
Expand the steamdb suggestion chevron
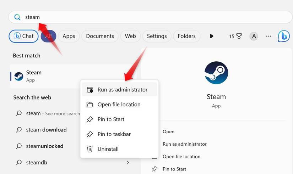(127, 163)
